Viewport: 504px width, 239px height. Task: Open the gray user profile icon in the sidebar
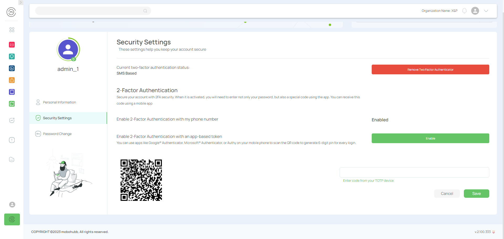click(12, 205)
